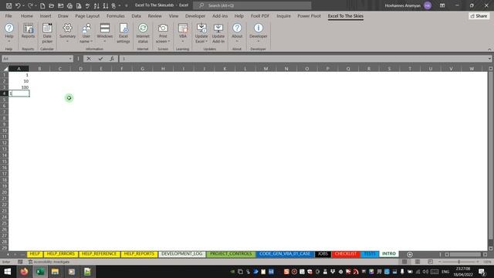Click the Sort descending Z-A icon
Viewport: 494px width, 278px height.
pyautogui.click(x=106, y=5)
